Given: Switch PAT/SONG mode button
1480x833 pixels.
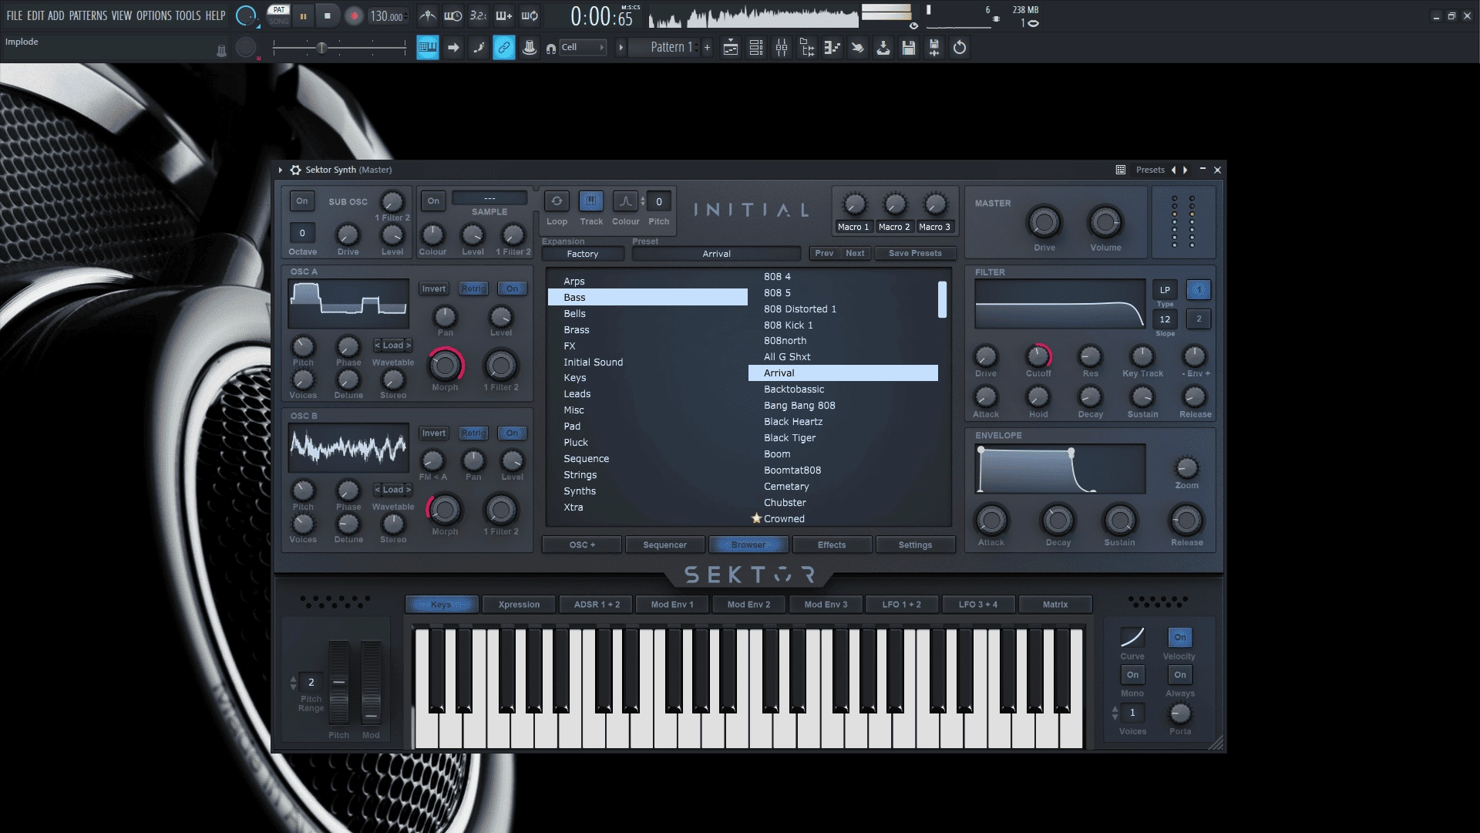Looking at the screenshot, I should tap(279, 15).
